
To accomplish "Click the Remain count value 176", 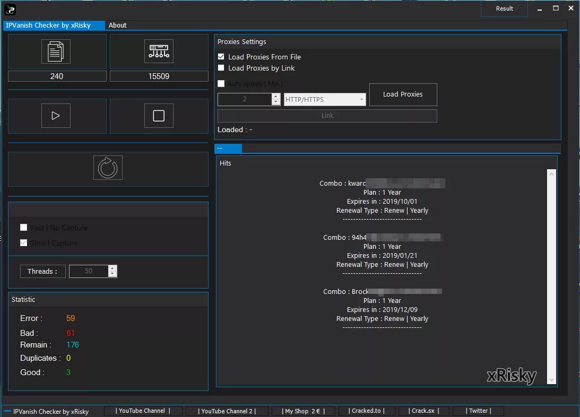I will pyautogui.click(x=73, y=345).
